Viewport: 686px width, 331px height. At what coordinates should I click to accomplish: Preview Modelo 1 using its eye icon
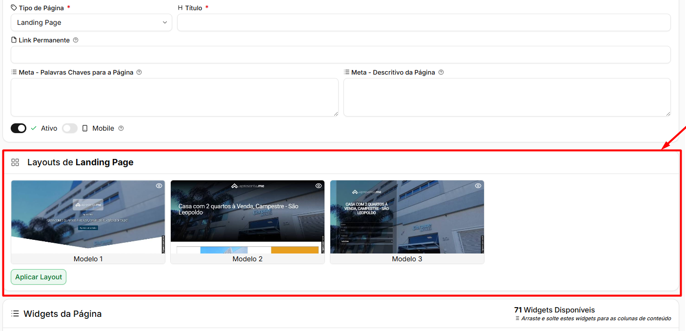click(x=159, y=186)
